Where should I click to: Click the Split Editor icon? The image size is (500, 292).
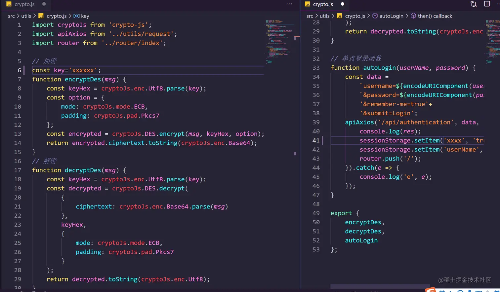487,4
